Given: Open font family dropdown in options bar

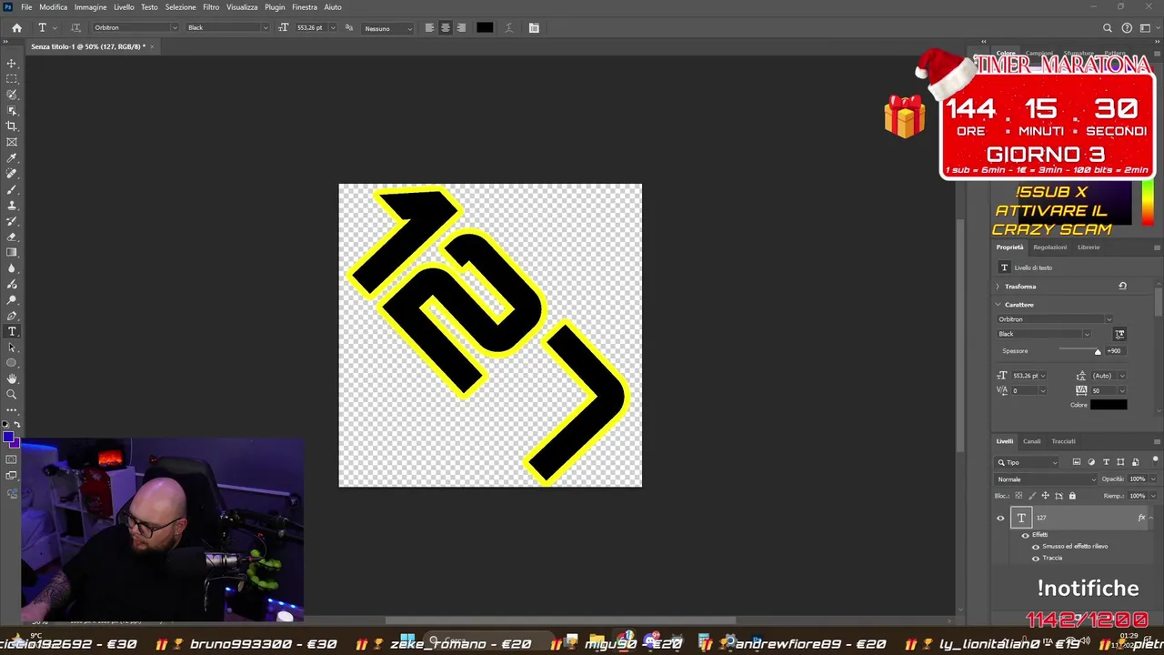Looking at the screenshot, I should tap(174, 28).
